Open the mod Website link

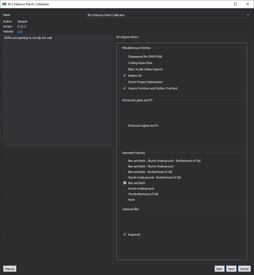click(20, 31)
